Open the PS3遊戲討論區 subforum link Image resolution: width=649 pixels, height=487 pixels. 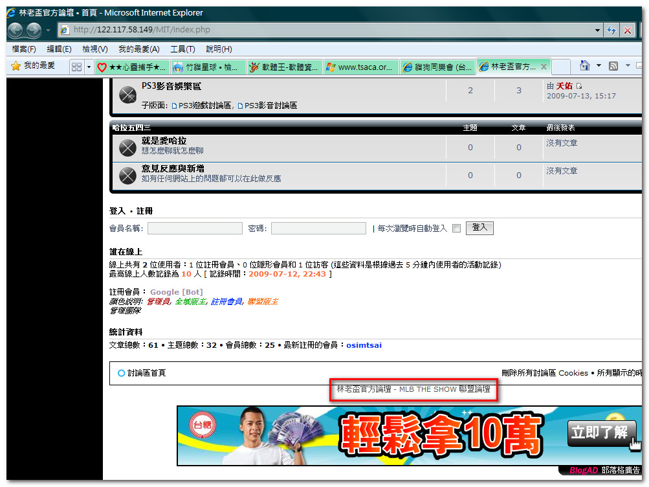[202, 106]
